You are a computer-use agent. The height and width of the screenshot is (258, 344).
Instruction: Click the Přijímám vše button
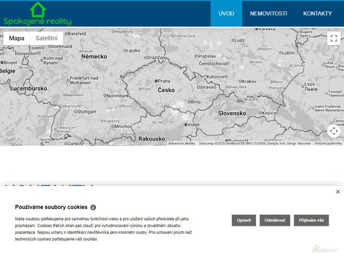[311, 220]
